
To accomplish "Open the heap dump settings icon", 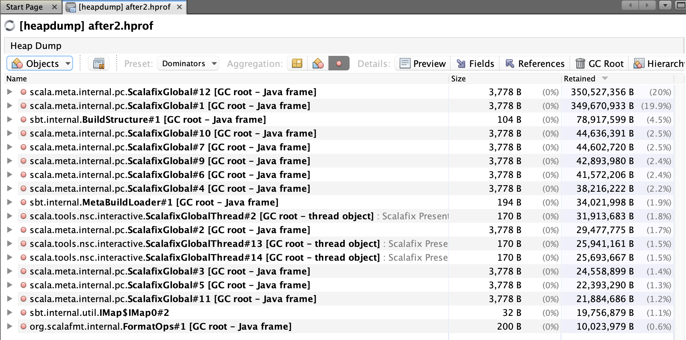I will [99, 63].
